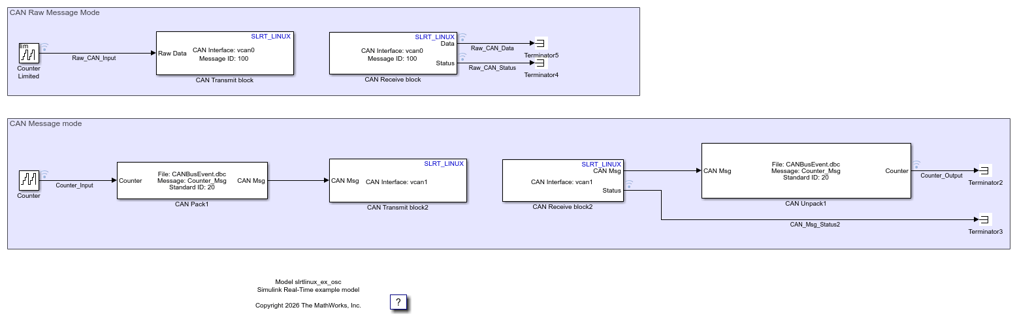The width and height of the screenshot is (1017, 333).
Task: Select the CAN Pack1 block
Action: [x=192, y=180]
